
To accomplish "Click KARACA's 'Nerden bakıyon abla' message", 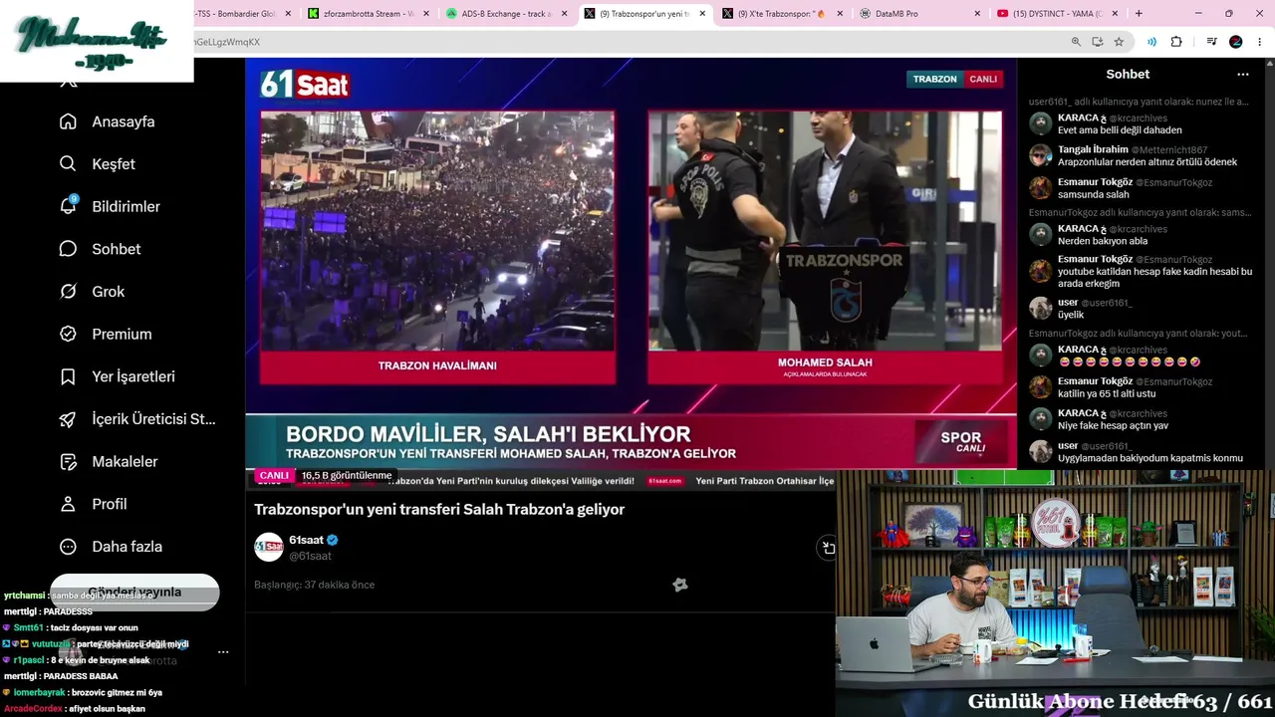I will coord(1105,241).
